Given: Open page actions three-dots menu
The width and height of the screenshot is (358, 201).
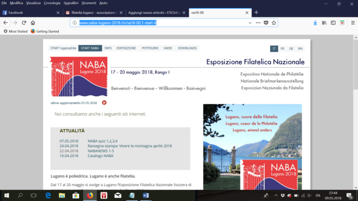Looking at the screenshot, I should point(258,23).
